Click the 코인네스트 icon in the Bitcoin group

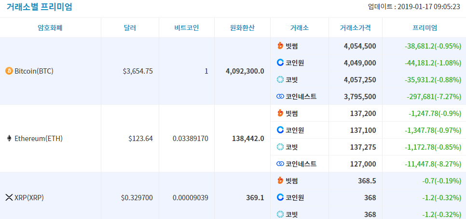280,97
